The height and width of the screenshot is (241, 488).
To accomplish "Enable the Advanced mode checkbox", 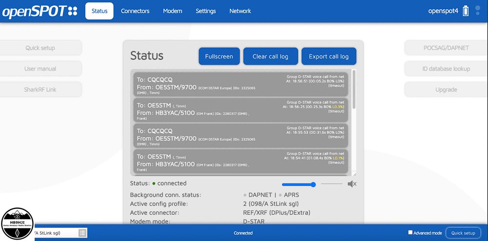I will [x=410, y=232].
